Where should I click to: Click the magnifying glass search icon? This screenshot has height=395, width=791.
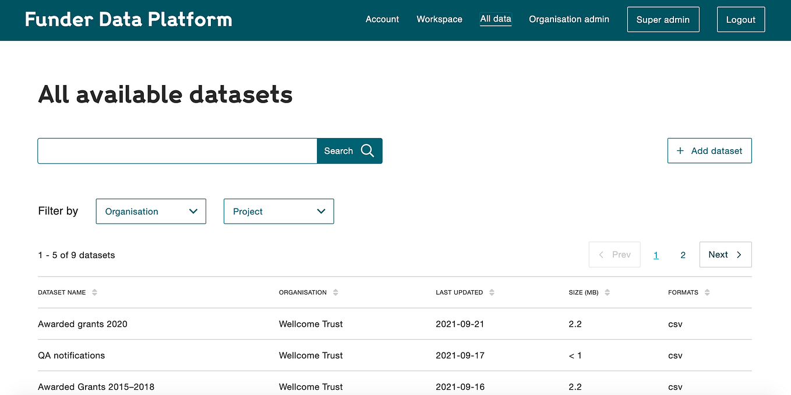point(368,150)
